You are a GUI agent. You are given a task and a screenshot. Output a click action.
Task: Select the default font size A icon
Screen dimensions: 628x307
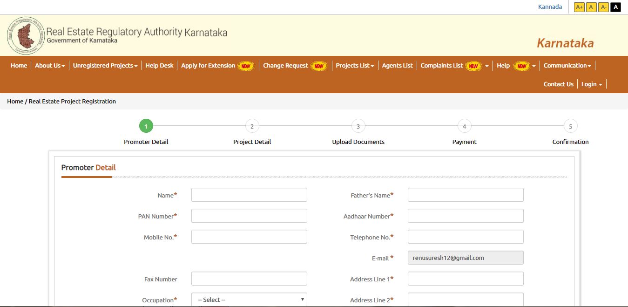591,7
